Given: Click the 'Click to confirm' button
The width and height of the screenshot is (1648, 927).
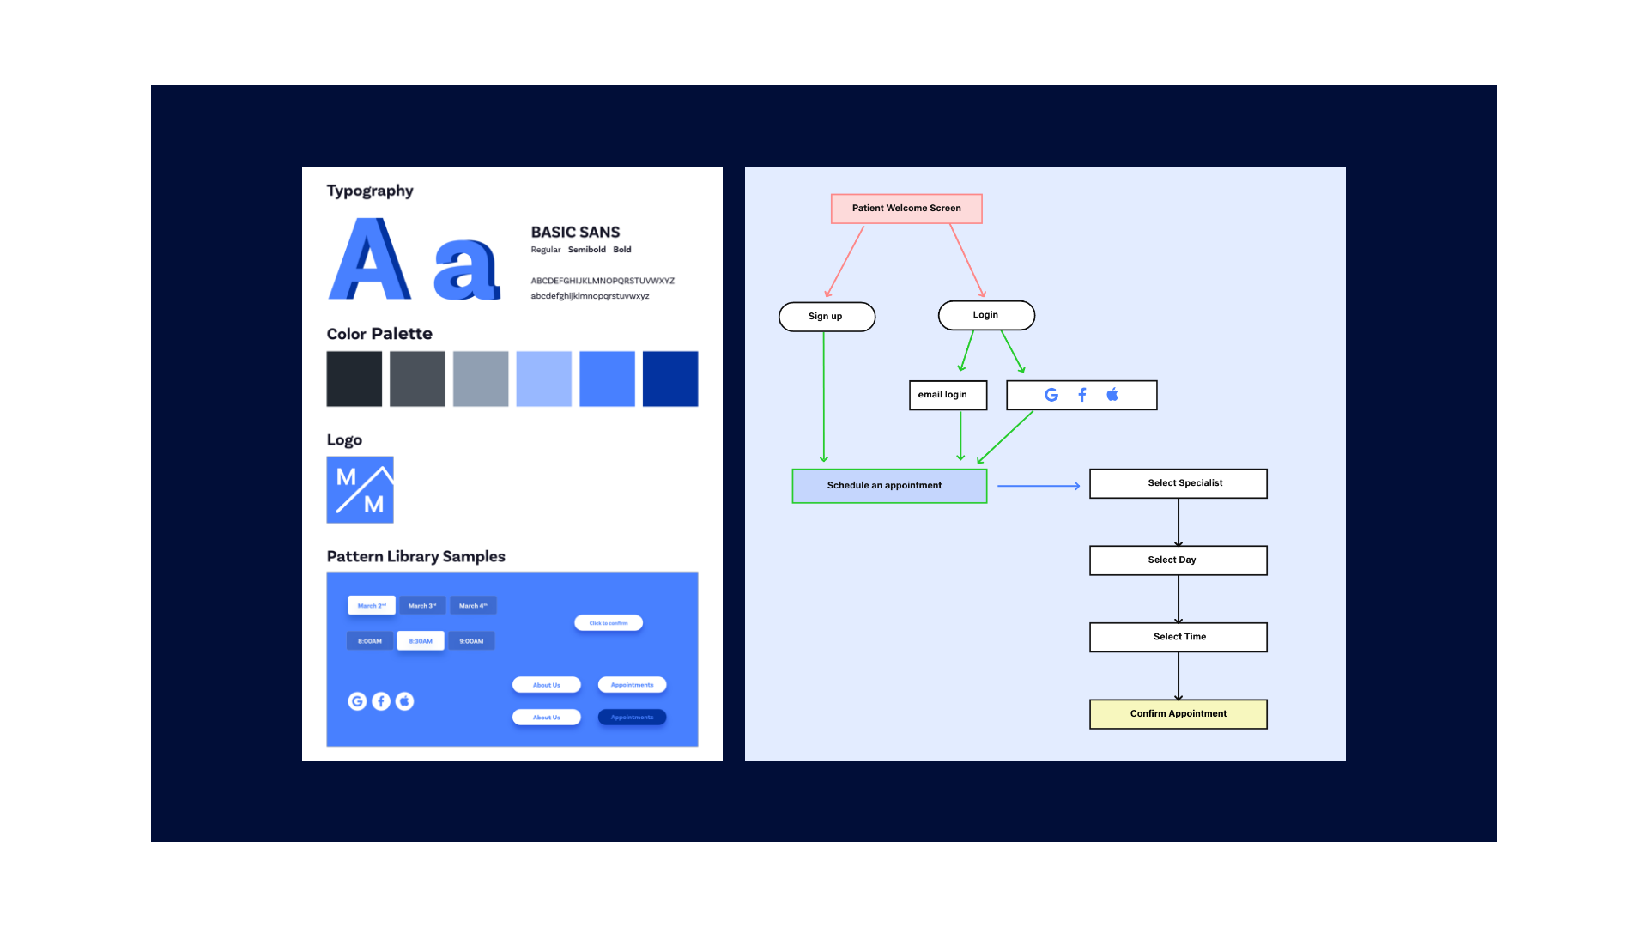Looking at the screenshot, I should 609,623.
